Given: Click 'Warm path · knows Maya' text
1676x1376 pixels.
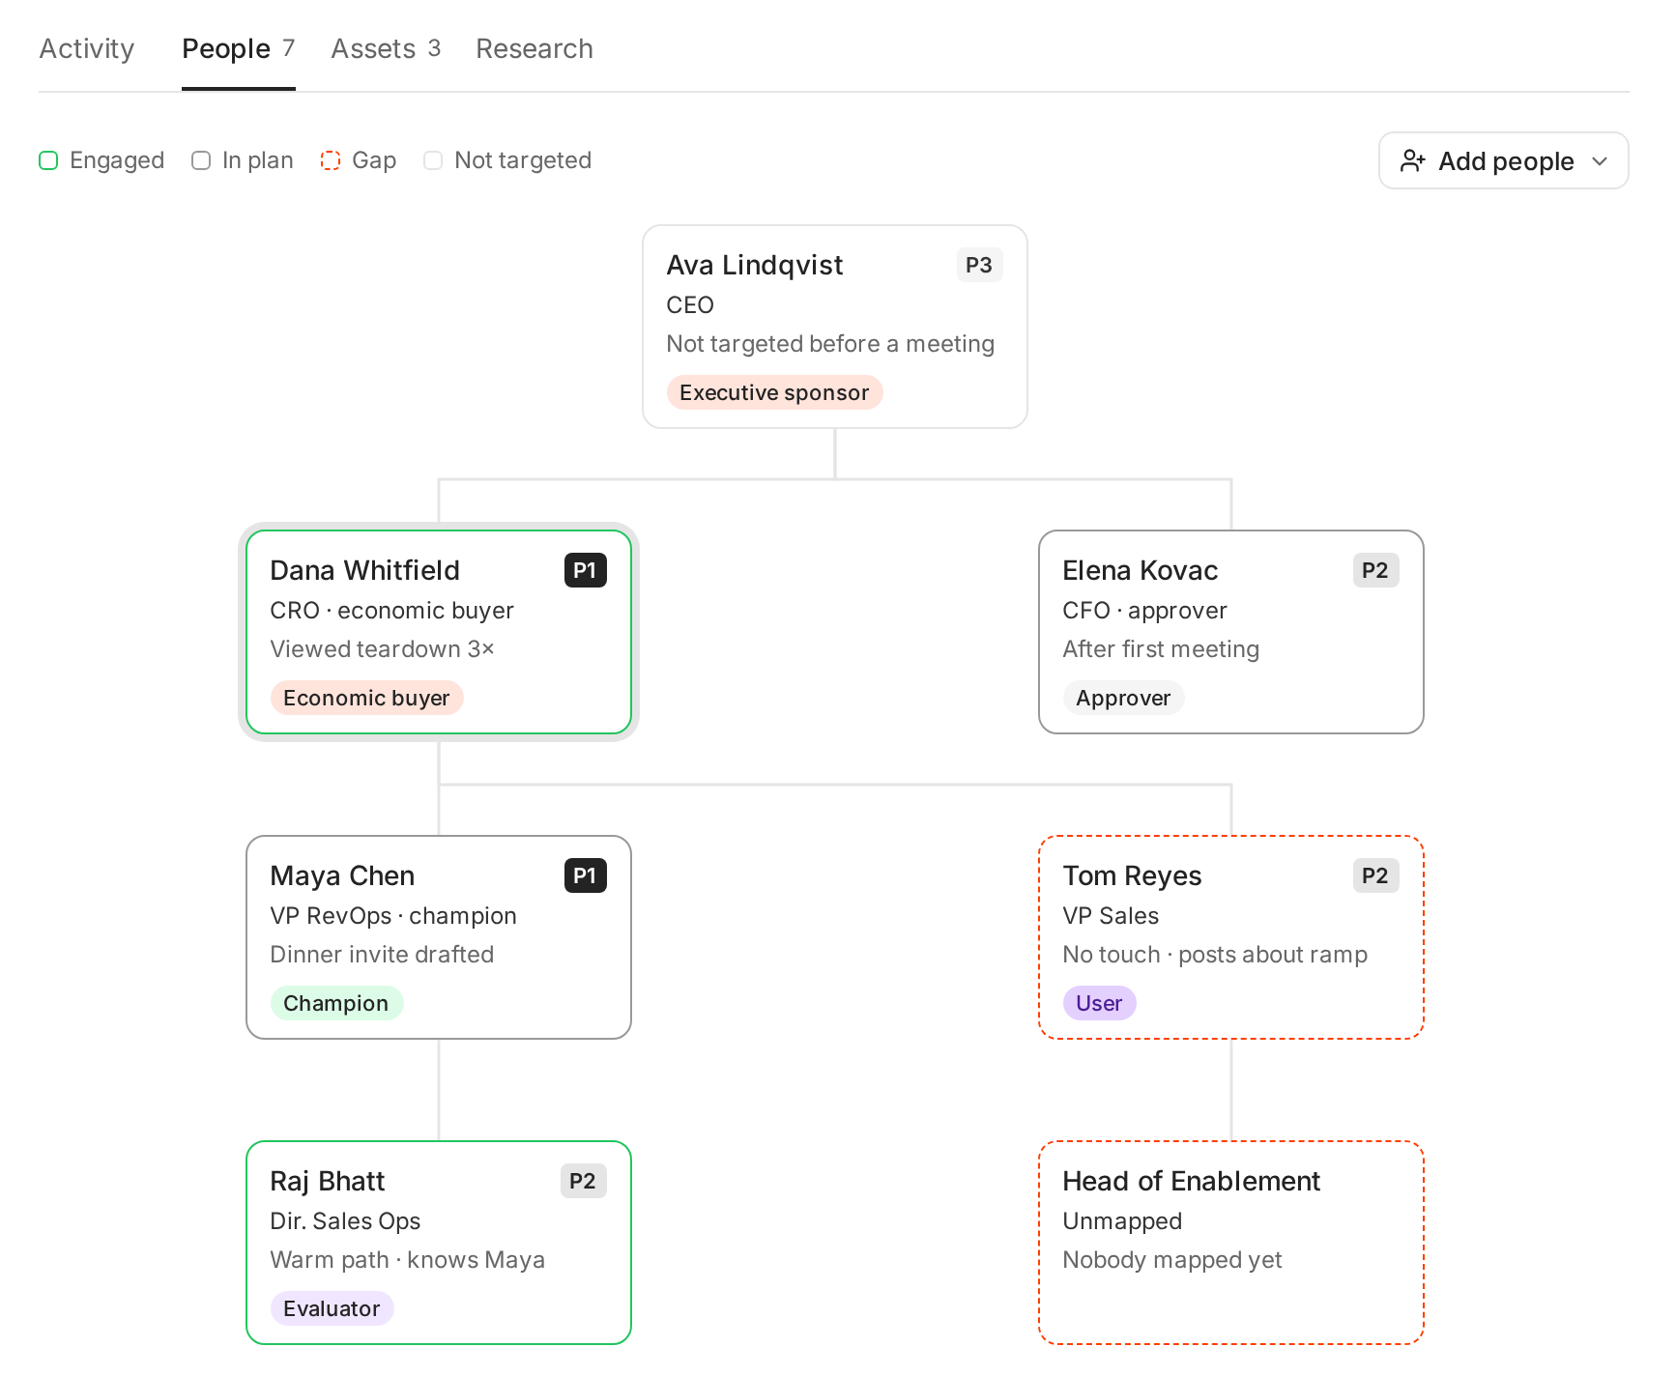Looking at the screenshot, I should pyautogui.click(x=407, y=1260).
